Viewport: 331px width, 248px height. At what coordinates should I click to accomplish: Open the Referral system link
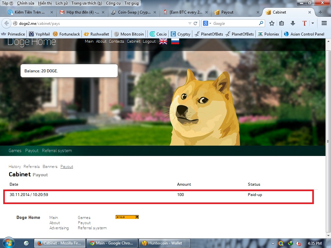coord(57,150)
